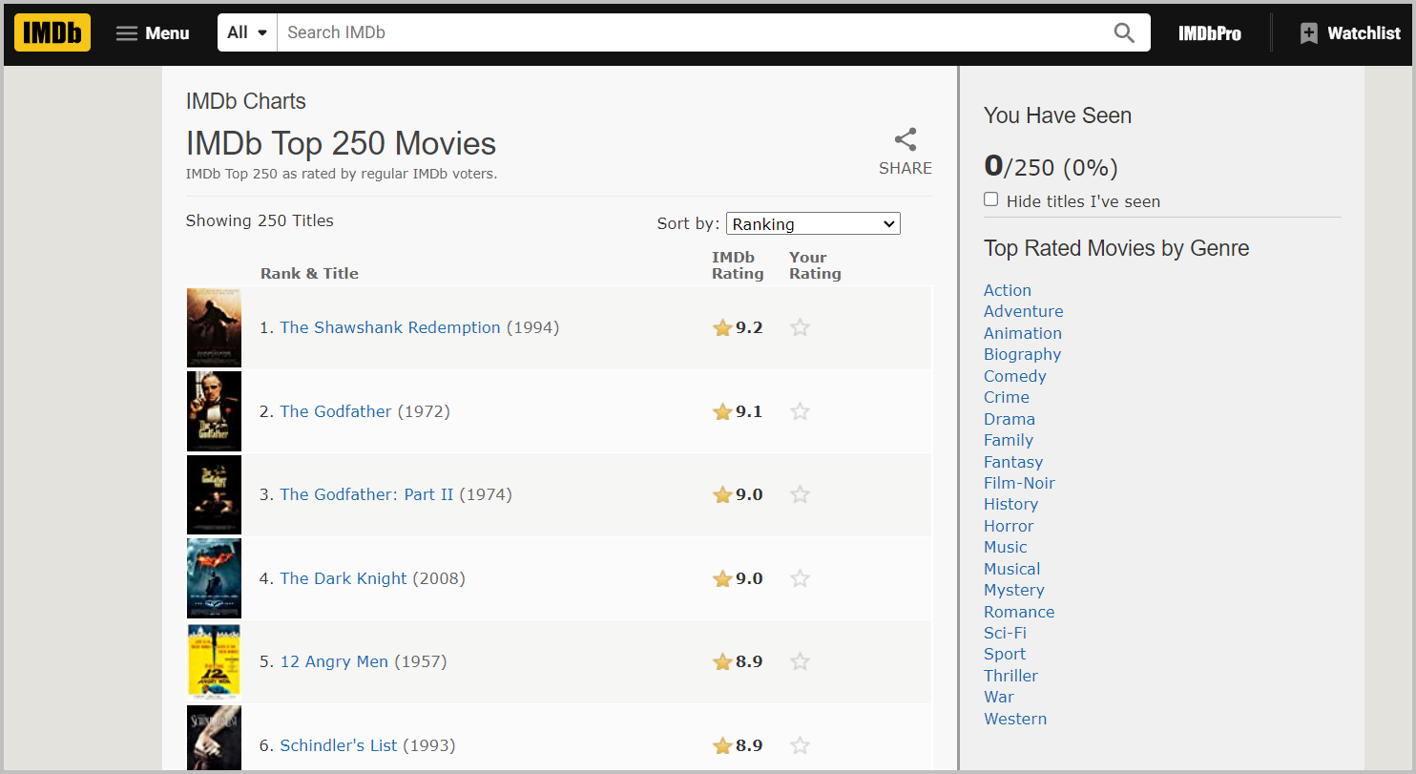This screenshot has height=774, width=1416.
Task: Open the Music genre link
Action: [x=1006, y=547]
